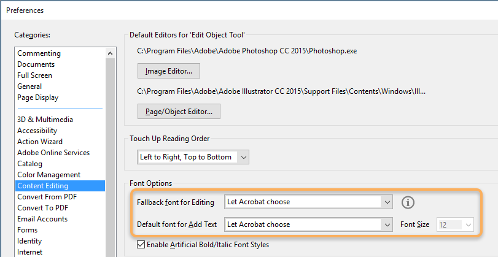
Task: Toggle Enable Artificial Bold/Italic Font Styles checkbox
Action: click(142, 245)
